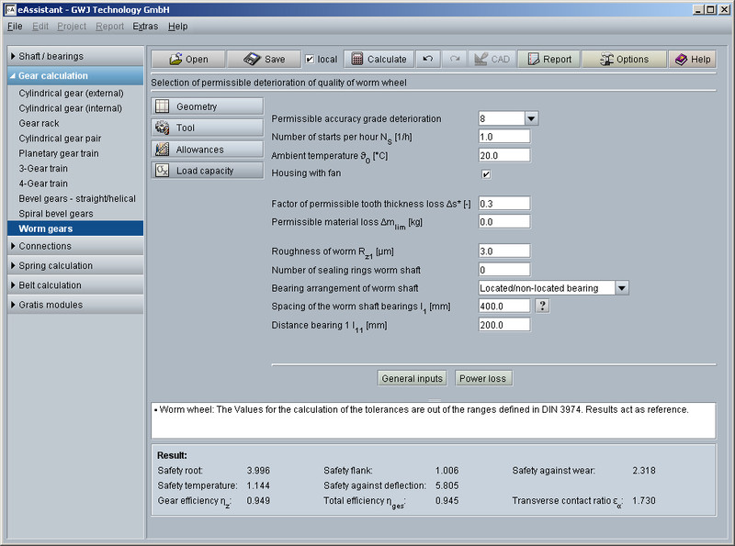
Task: Open the Report icon button
Action: point(534,60)
